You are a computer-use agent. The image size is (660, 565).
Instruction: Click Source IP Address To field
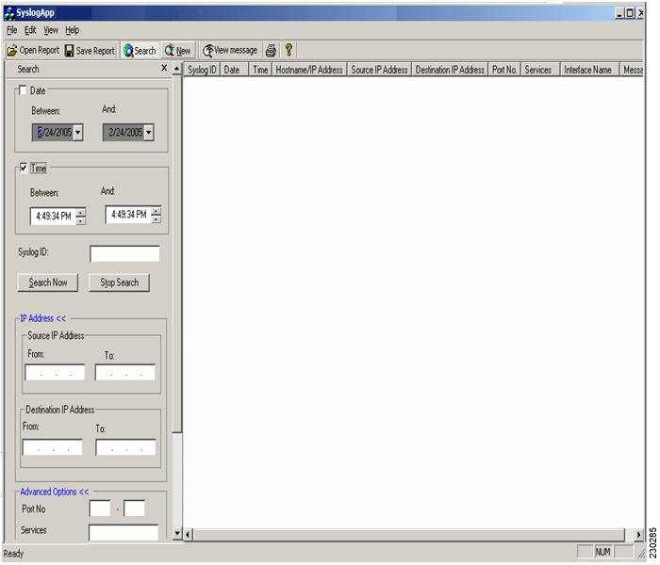pos(125,373)
